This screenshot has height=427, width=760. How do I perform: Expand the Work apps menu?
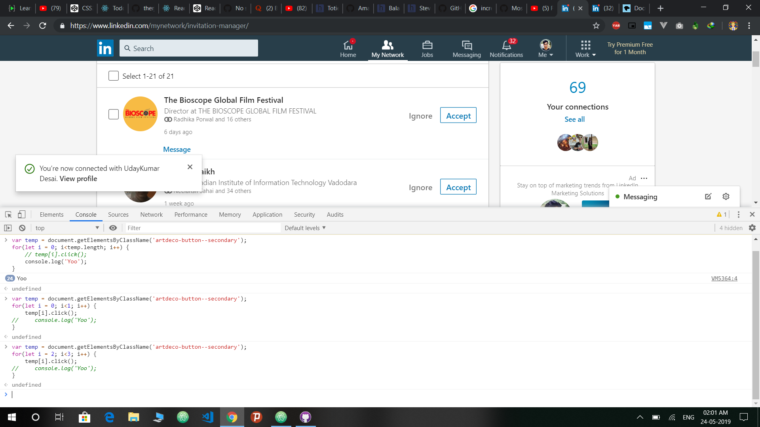tap(585, 49)
